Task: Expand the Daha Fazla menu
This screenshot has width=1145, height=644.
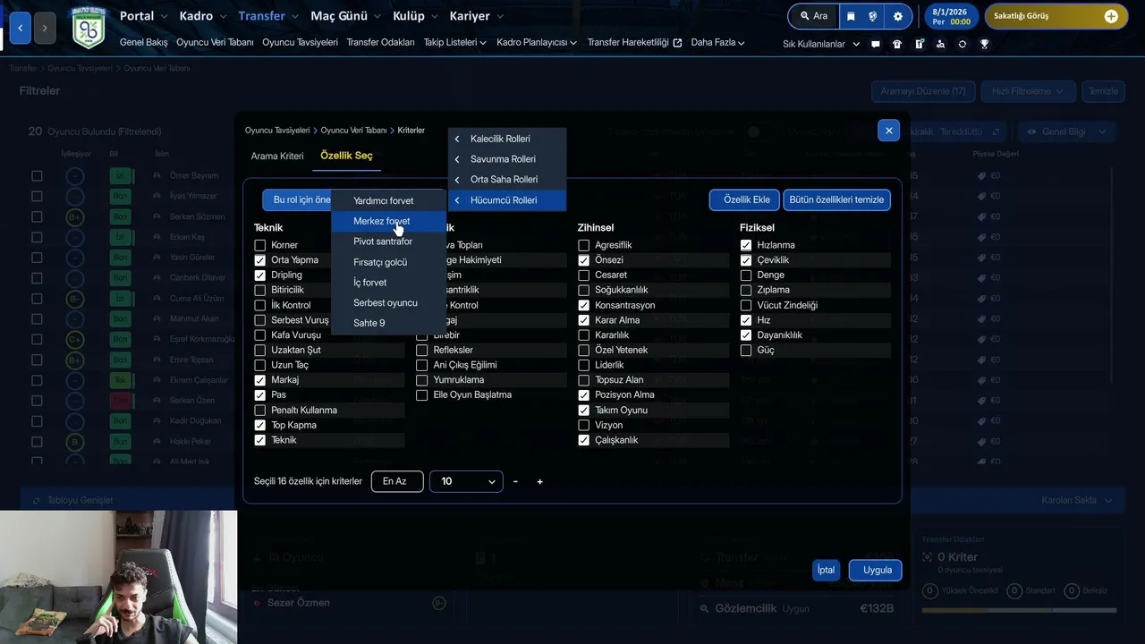Action: coord(718,43)
